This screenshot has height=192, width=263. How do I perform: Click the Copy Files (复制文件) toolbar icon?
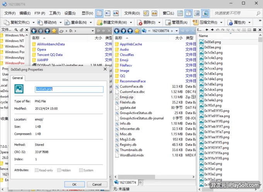(6, 22)
